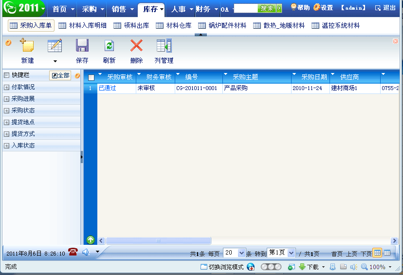The width and height of the screenshot is (403, 275).
Task: Click the admin user link
Action: [x=353, y=8]
